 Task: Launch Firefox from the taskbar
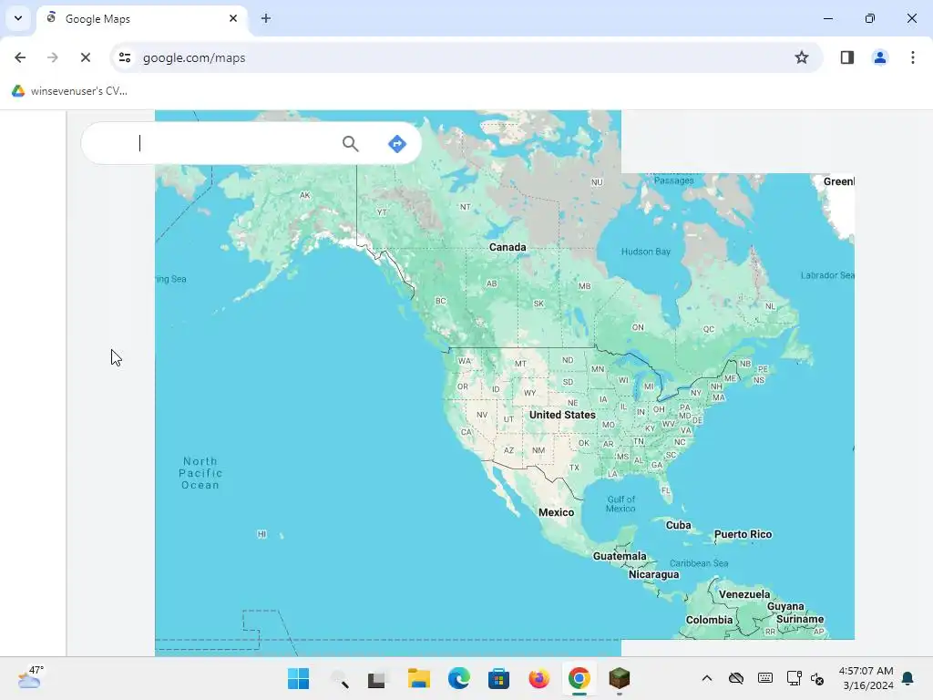tap(539, 678)
